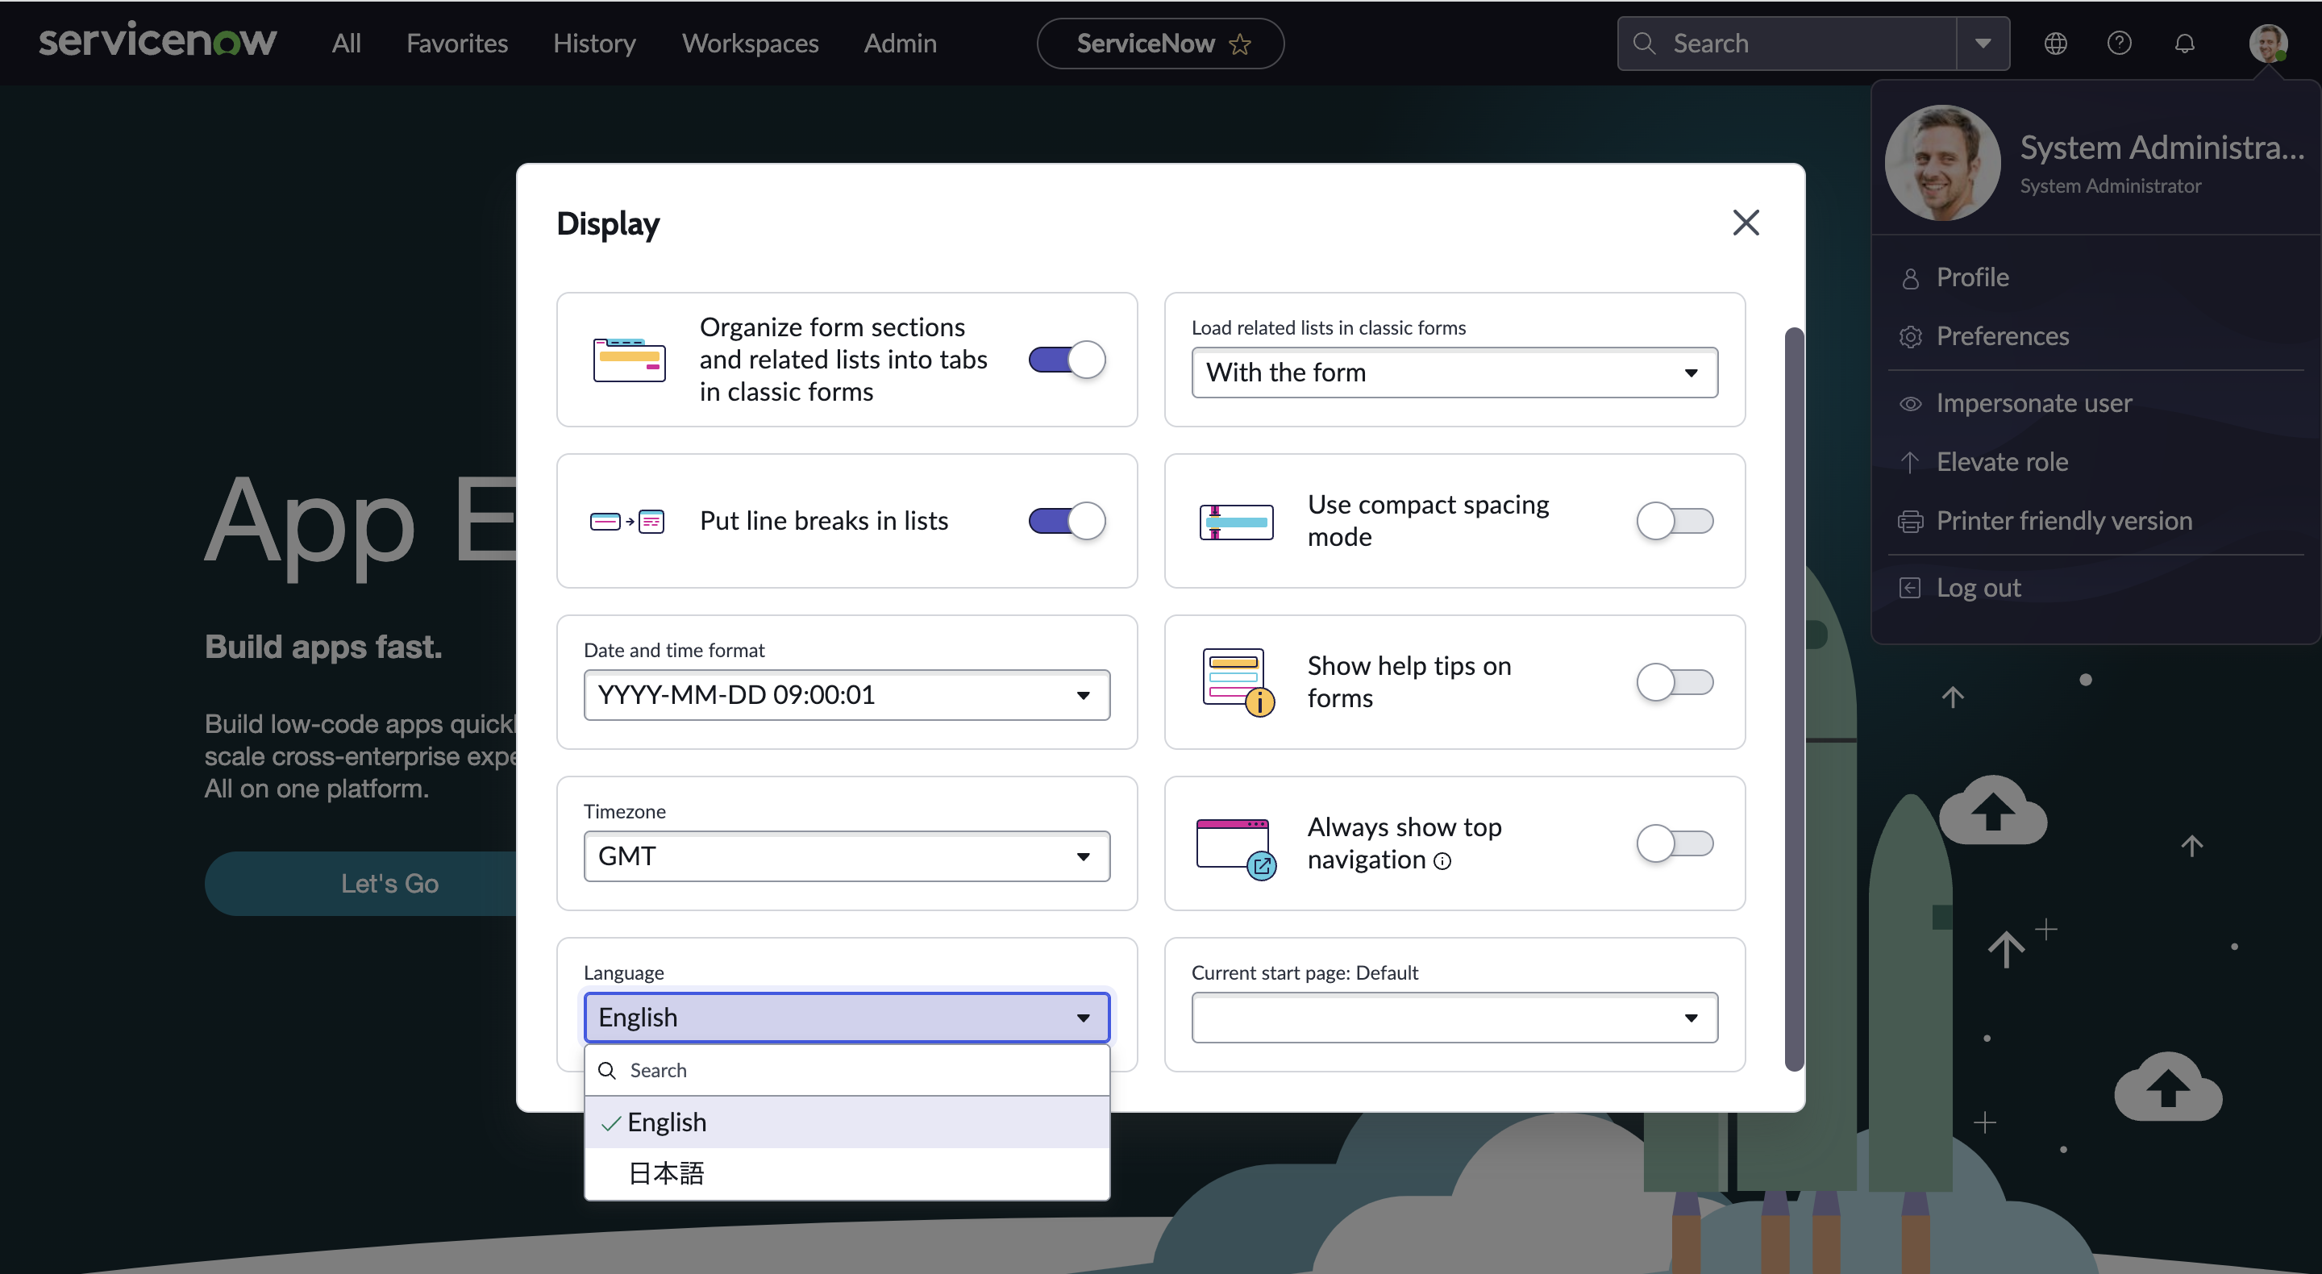Click Log out in the user menu
This screenshot has height=1274, width=2322.
[x=1978, y=588]
